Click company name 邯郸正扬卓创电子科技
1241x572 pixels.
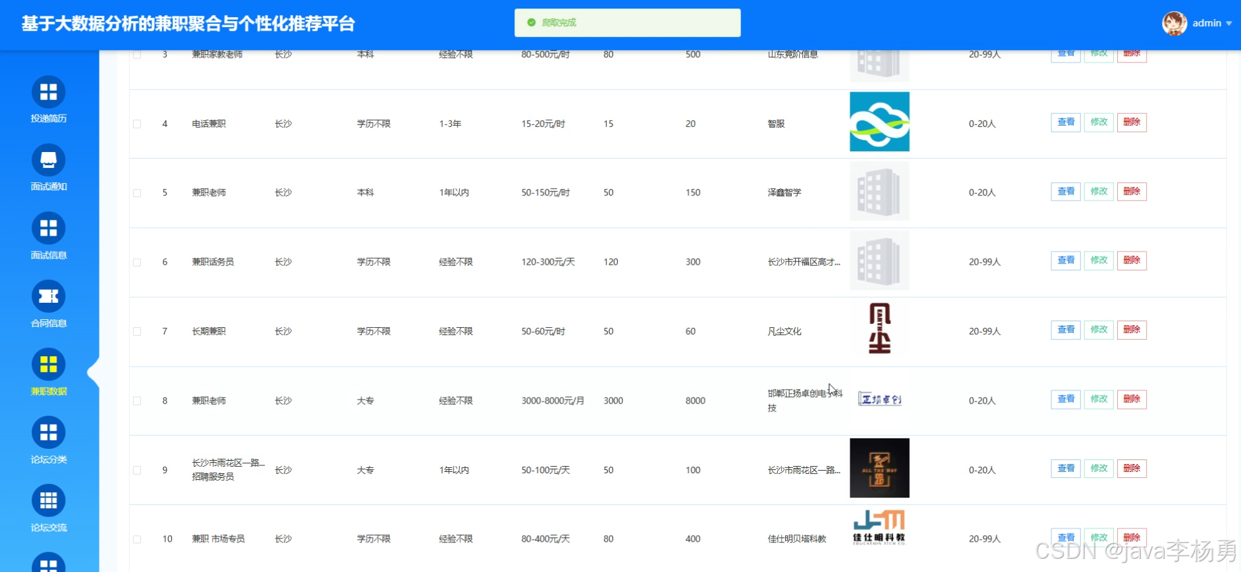coord(805,400)
